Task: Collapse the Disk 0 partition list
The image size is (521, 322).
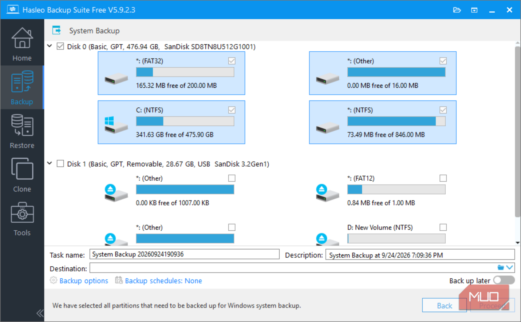Action: click(50, 46)
